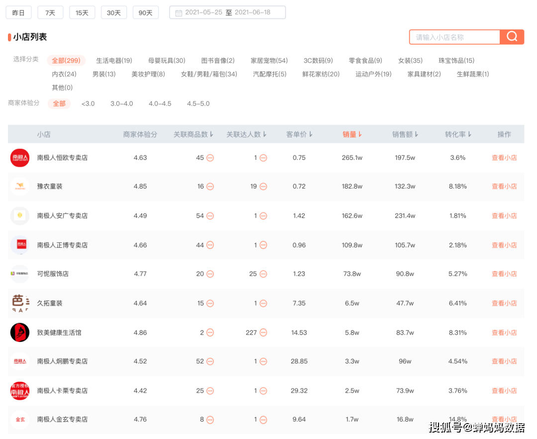Click 查看小店 for 南极人恒欧专卖店
The image size is (537, 439).
504,158
